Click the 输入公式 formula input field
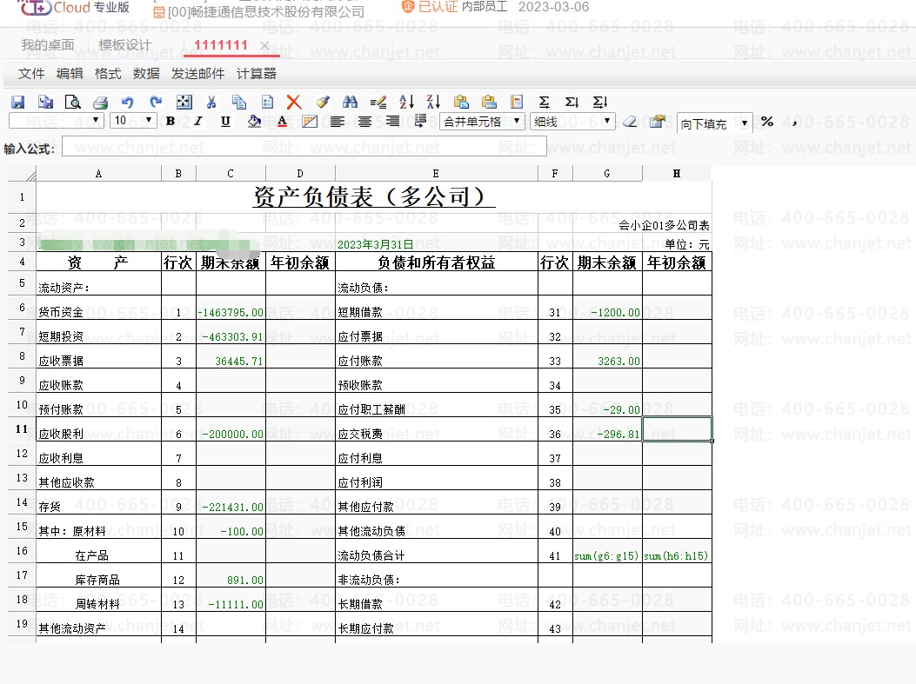The height and width of the screenshot is (684, 916). tap(304, 147)
